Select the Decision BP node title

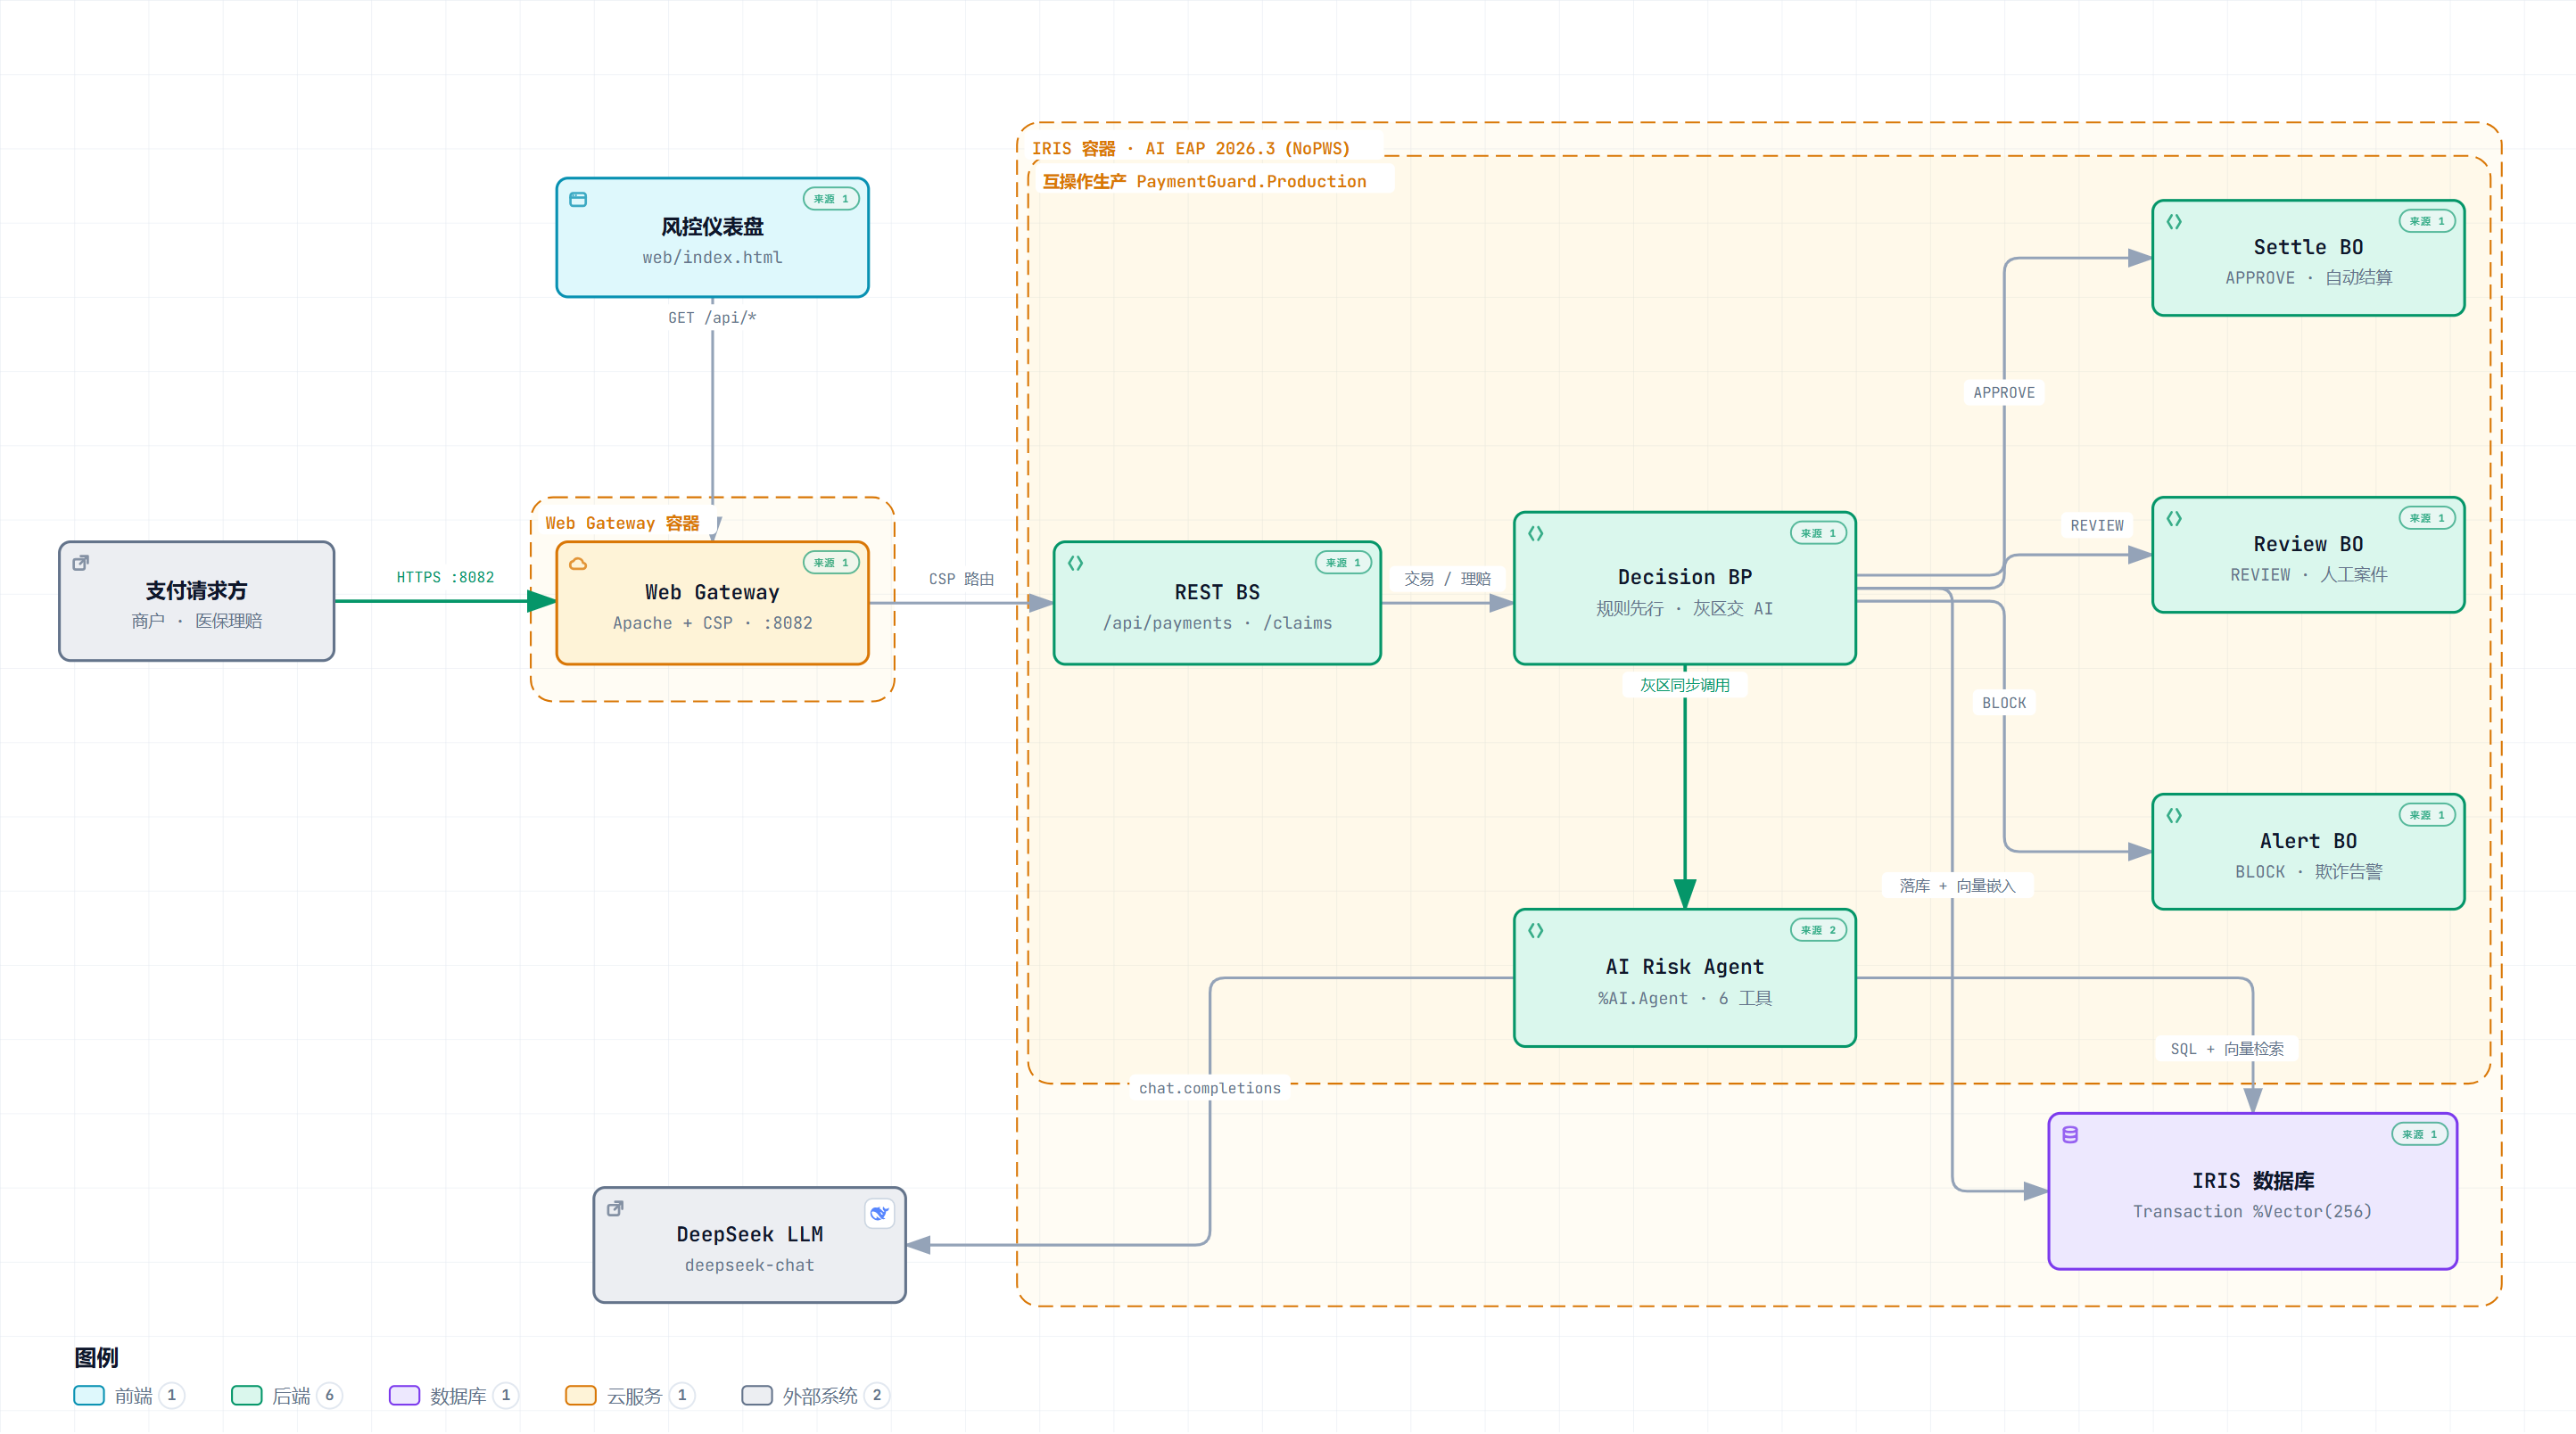point(1685,577)
